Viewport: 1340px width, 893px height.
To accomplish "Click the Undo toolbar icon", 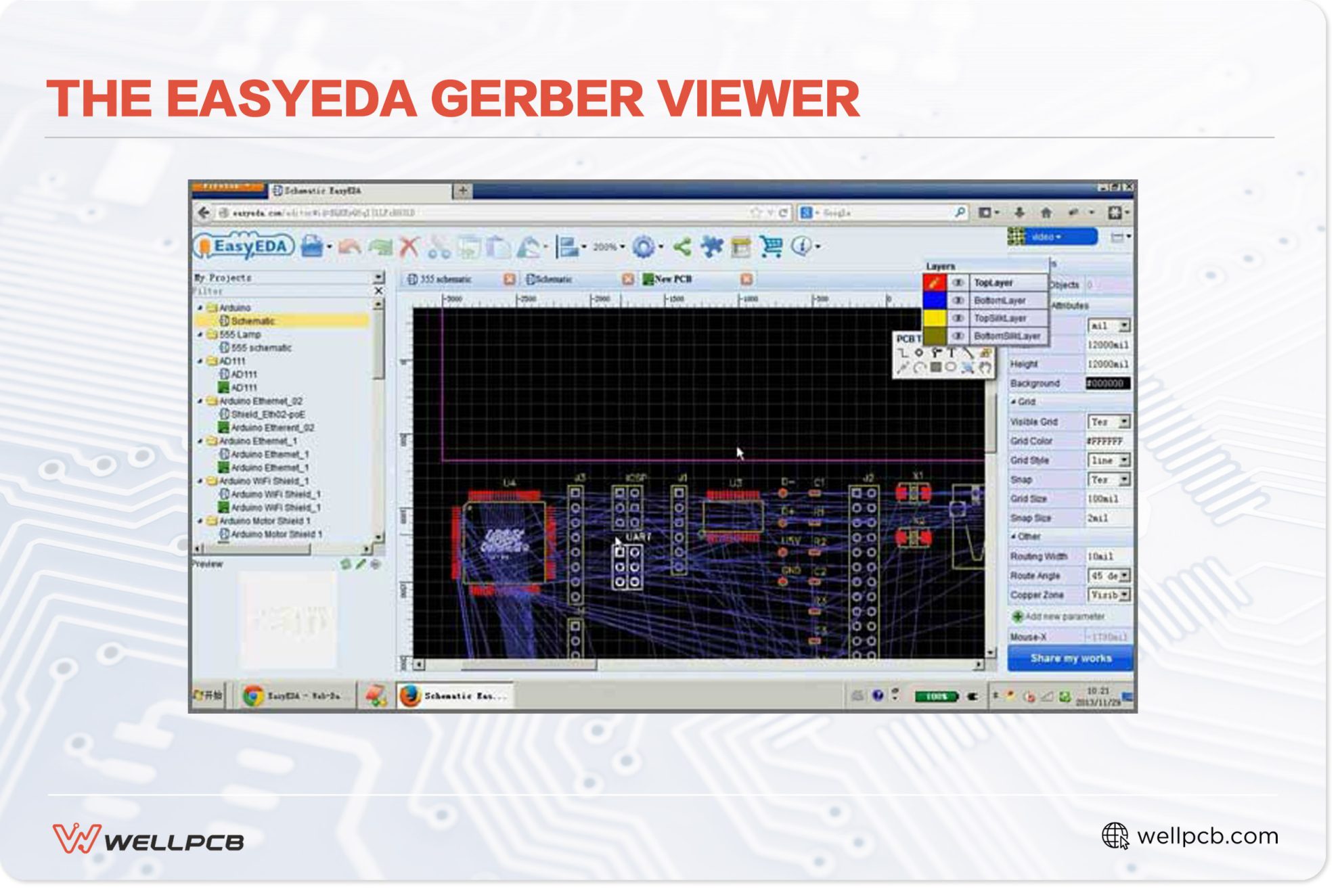I will click(349, 247).
